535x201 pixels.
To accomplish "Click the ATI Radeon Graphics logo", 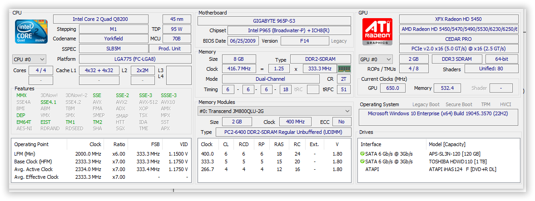I will click(377, 32).
